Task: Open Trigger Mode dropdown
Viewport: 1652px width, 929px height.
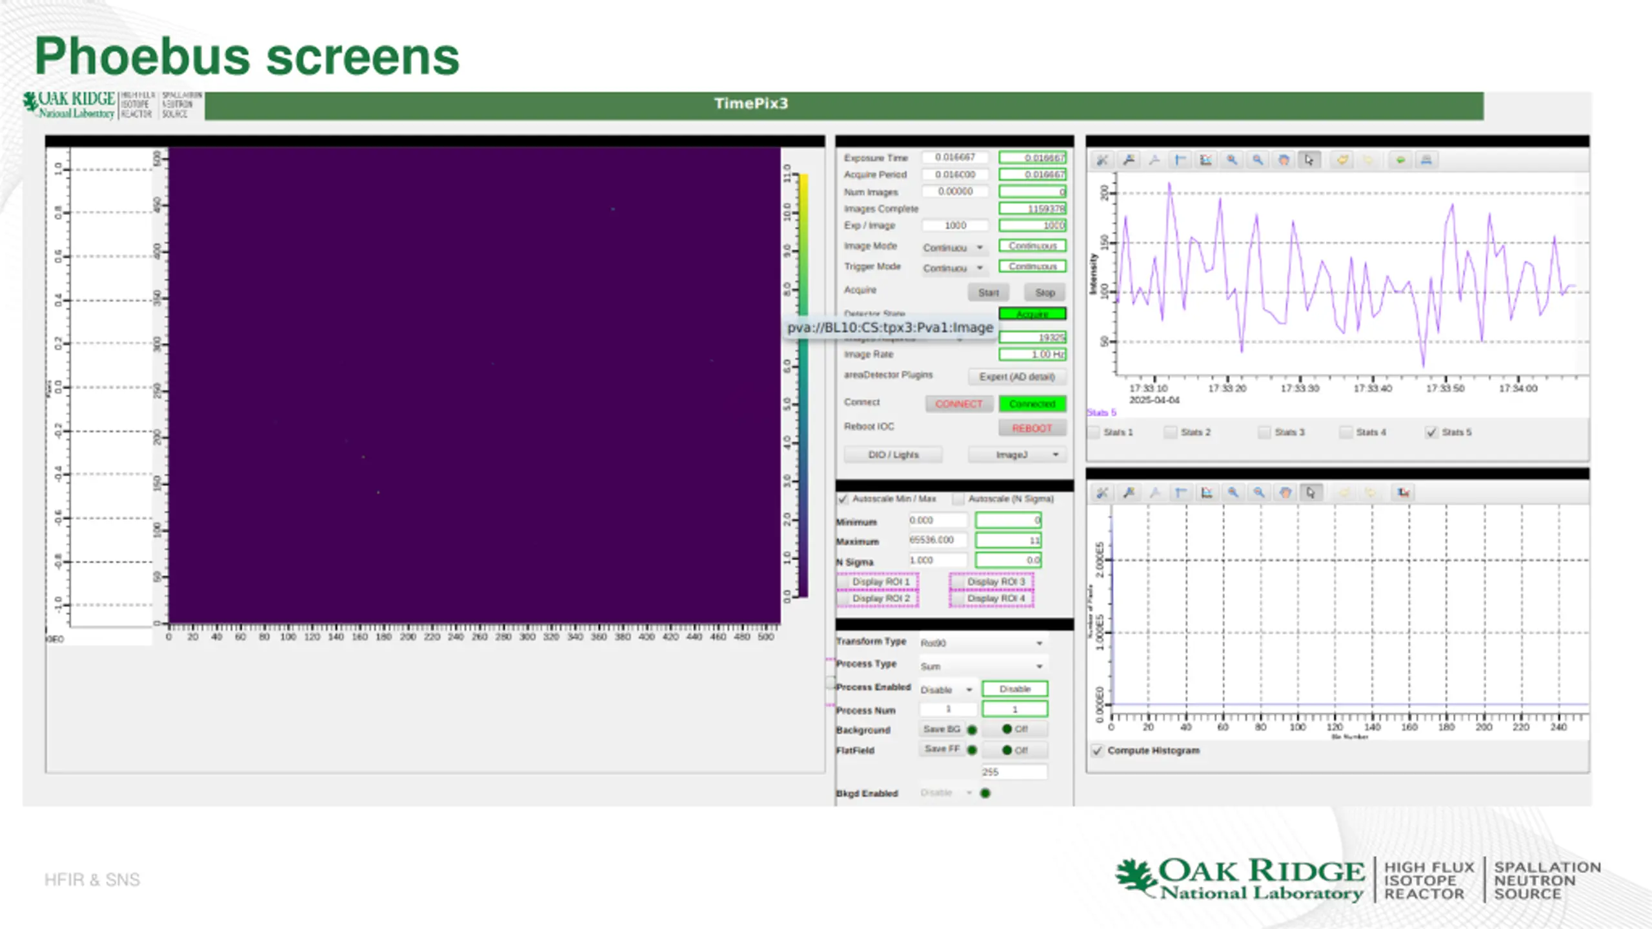Action: (x=953, y=268)
